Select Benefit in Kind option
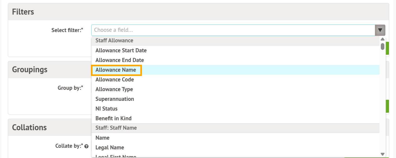 [x=113, y=118]
